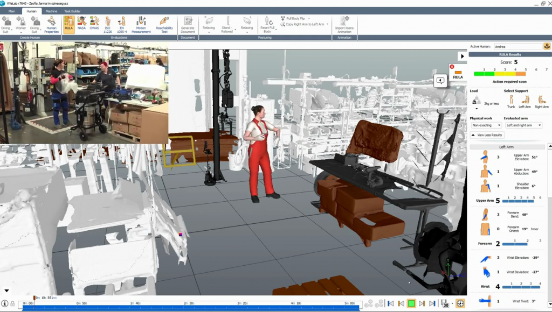This screenshot has height=312, width=552.
Task: Open Motion Measurement tool
Action: click(x=141, y=25)
